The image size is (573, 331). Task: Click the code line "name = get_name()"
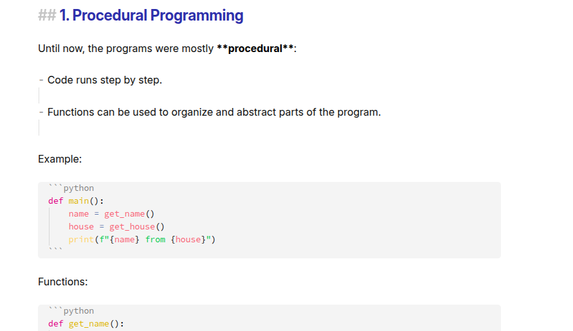111,214
